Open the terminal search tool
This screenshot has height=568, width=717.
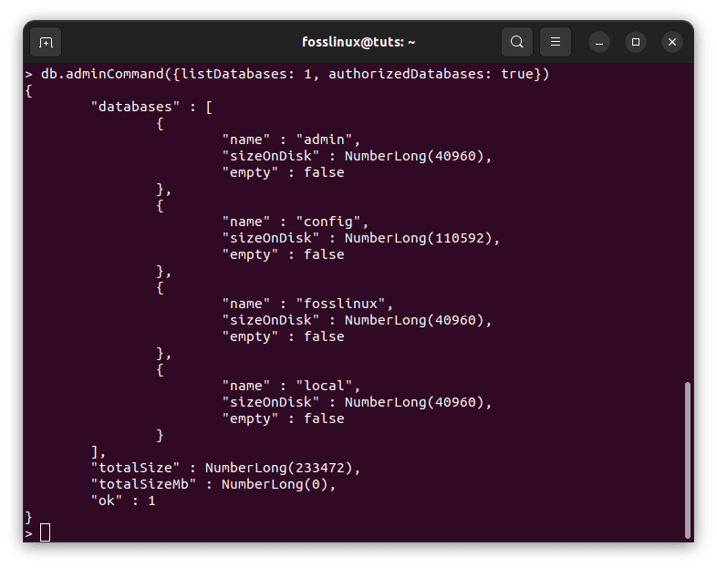tap(516, 42)
